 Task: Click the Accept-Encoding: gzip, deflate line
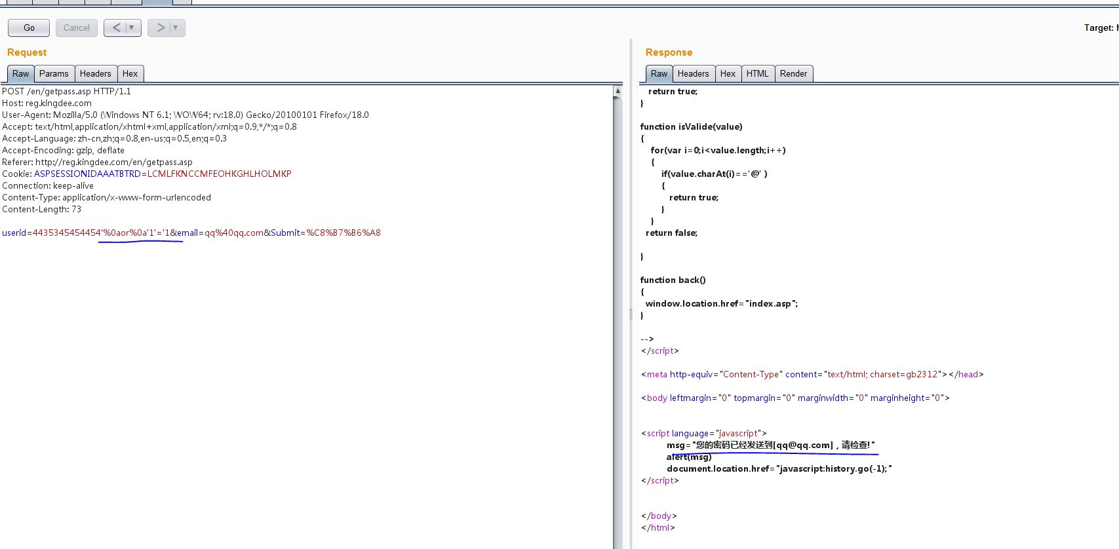click(63, 151)
